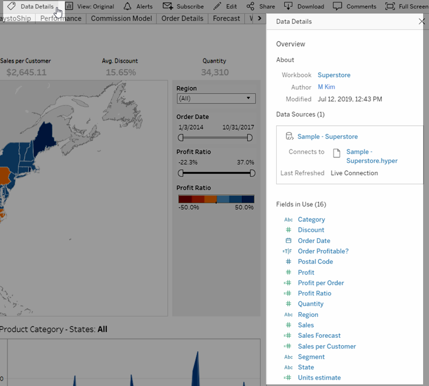The width and height of the screenshot is (429, 386).
Task: Show more worksheet tabs with the arrow
Action: click(260, 18)
